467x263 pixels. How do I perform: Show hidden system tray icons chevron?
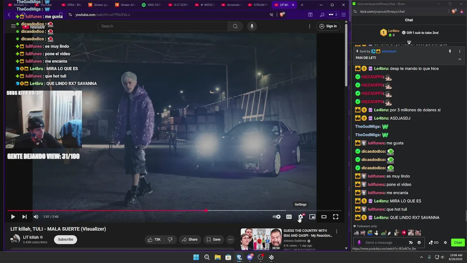tap(421, 257)
